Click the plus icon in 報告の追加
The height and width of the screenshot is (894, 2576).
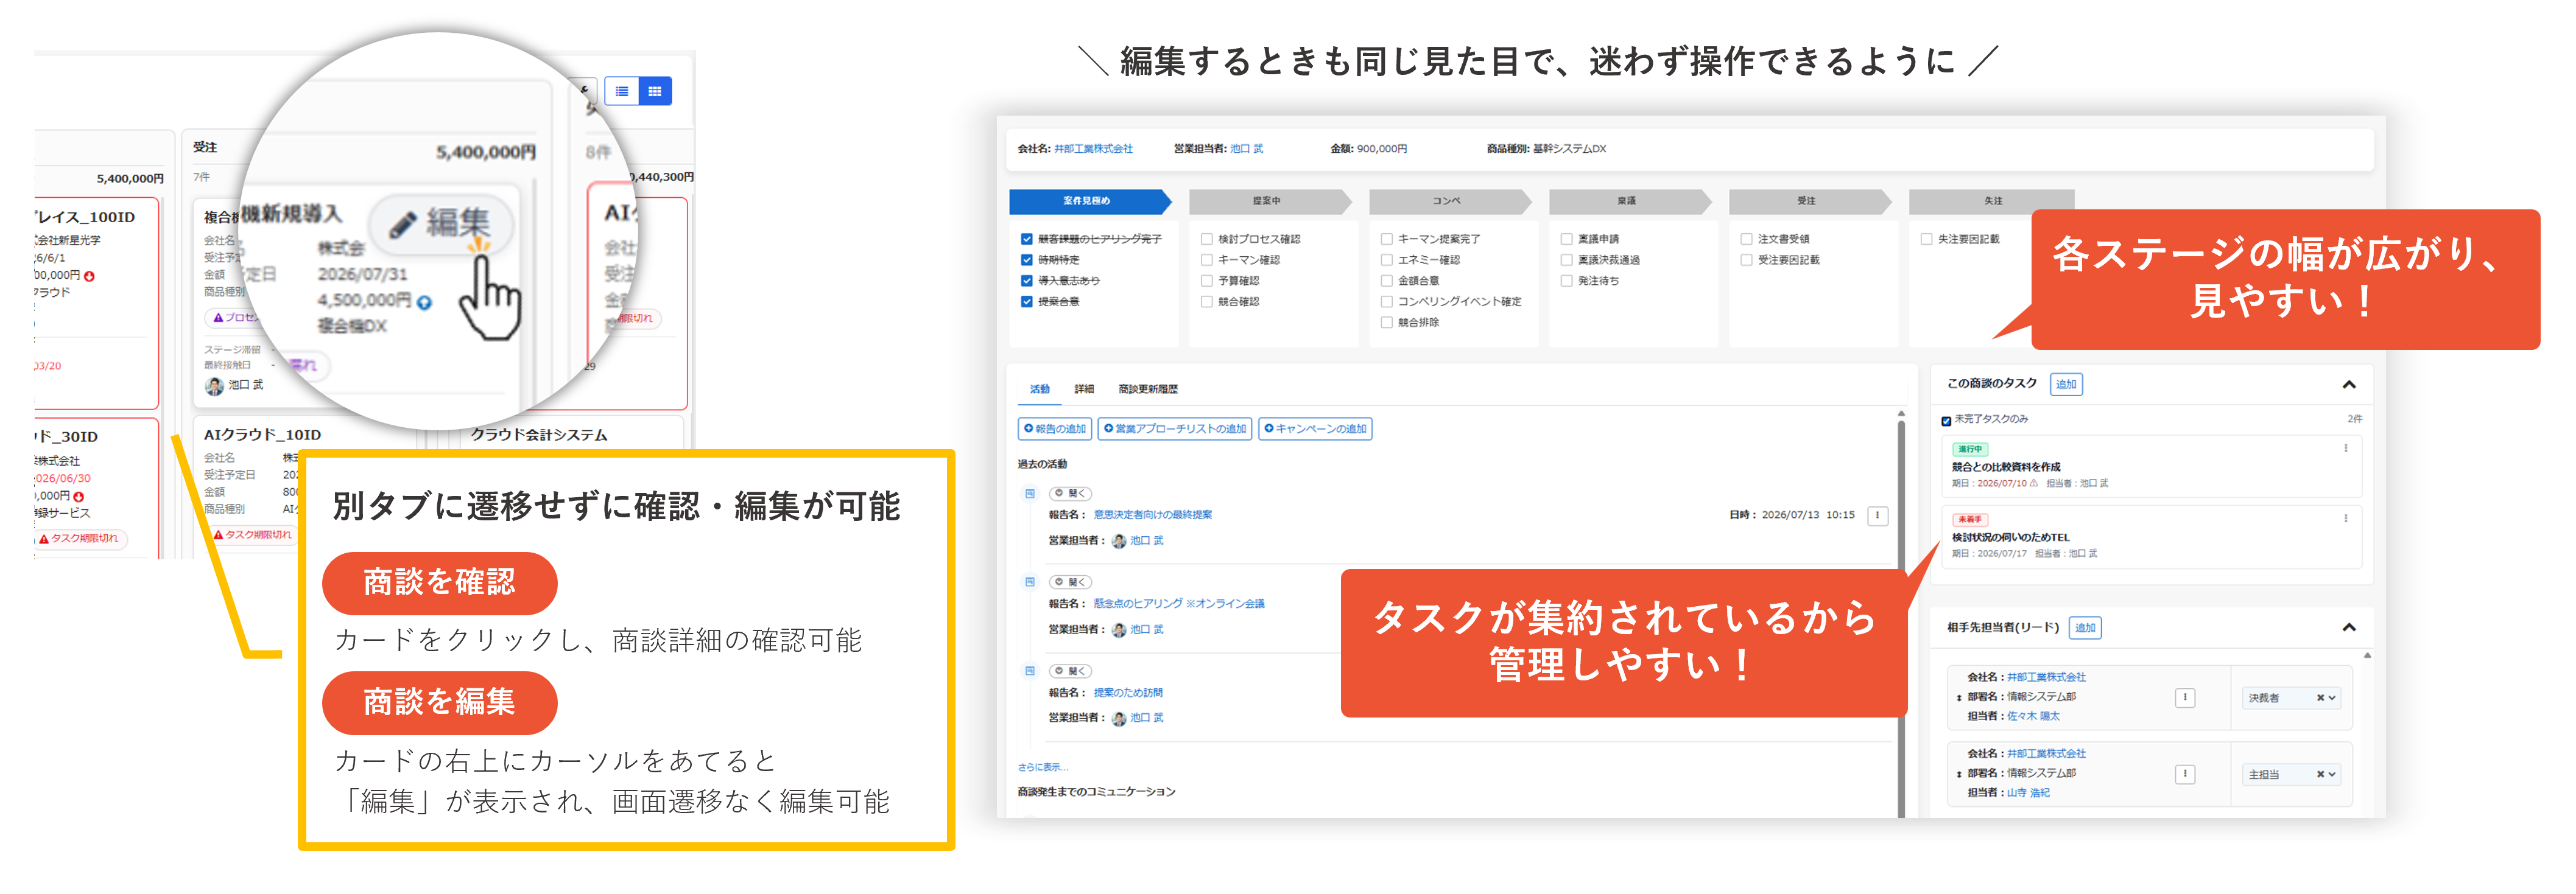1028,428
